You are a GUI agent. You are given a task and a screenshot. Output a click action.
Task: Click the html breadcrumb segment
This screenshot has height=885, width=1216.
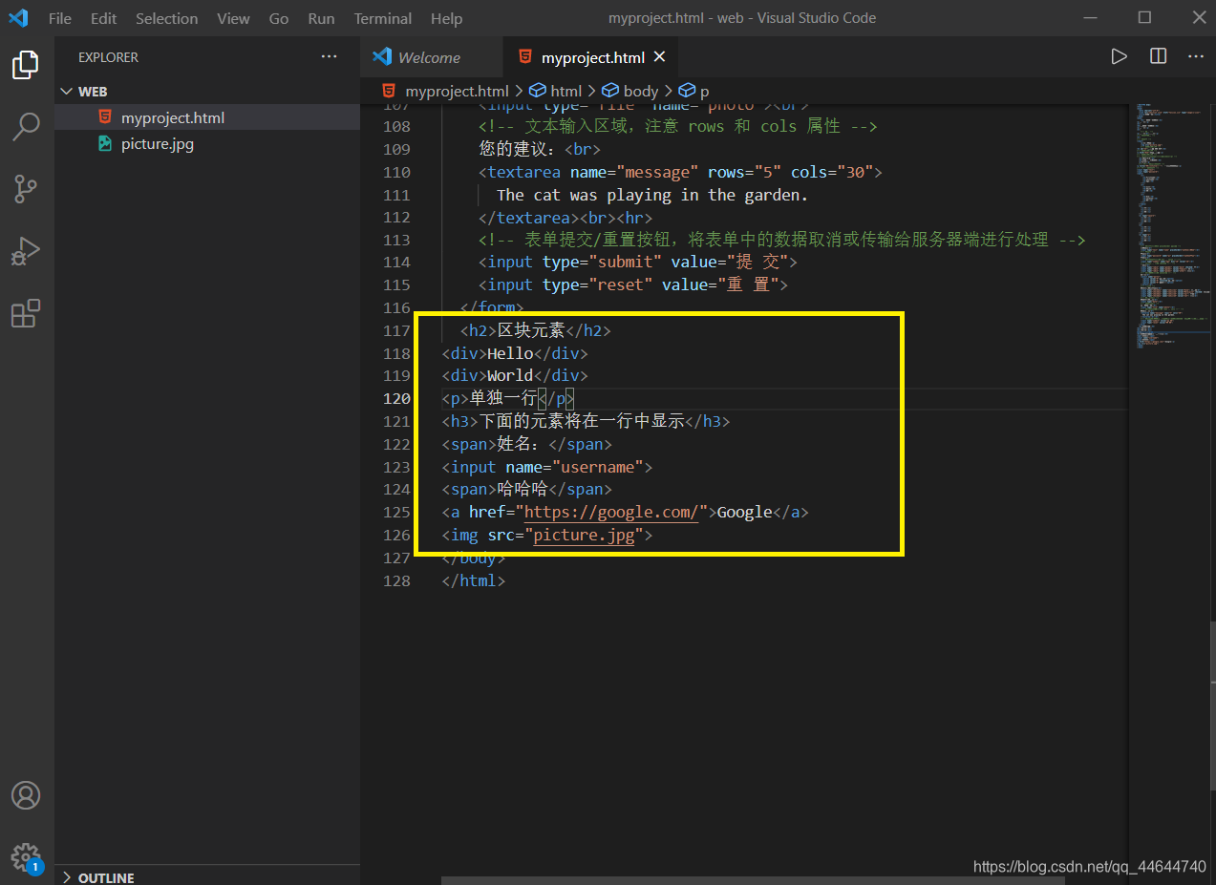[565, 91]
